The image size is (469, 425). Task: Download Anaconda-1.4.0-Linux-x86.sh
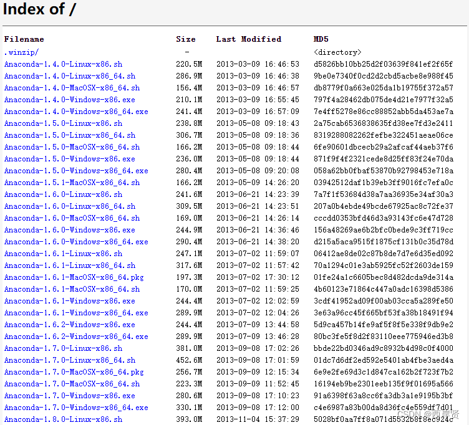[x=63, y=64]
